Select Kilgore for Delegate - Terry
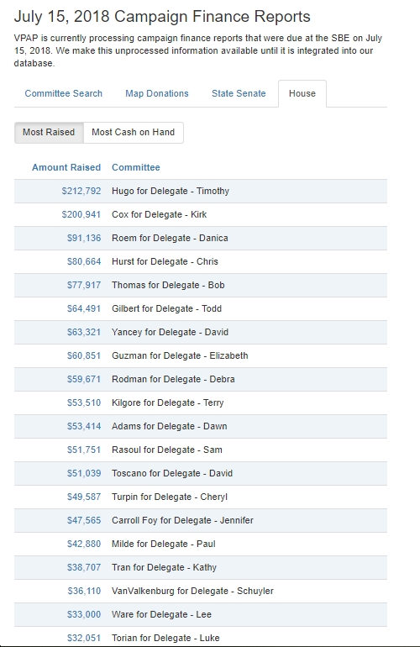This screenshot has width=420, height=647. 167,402
